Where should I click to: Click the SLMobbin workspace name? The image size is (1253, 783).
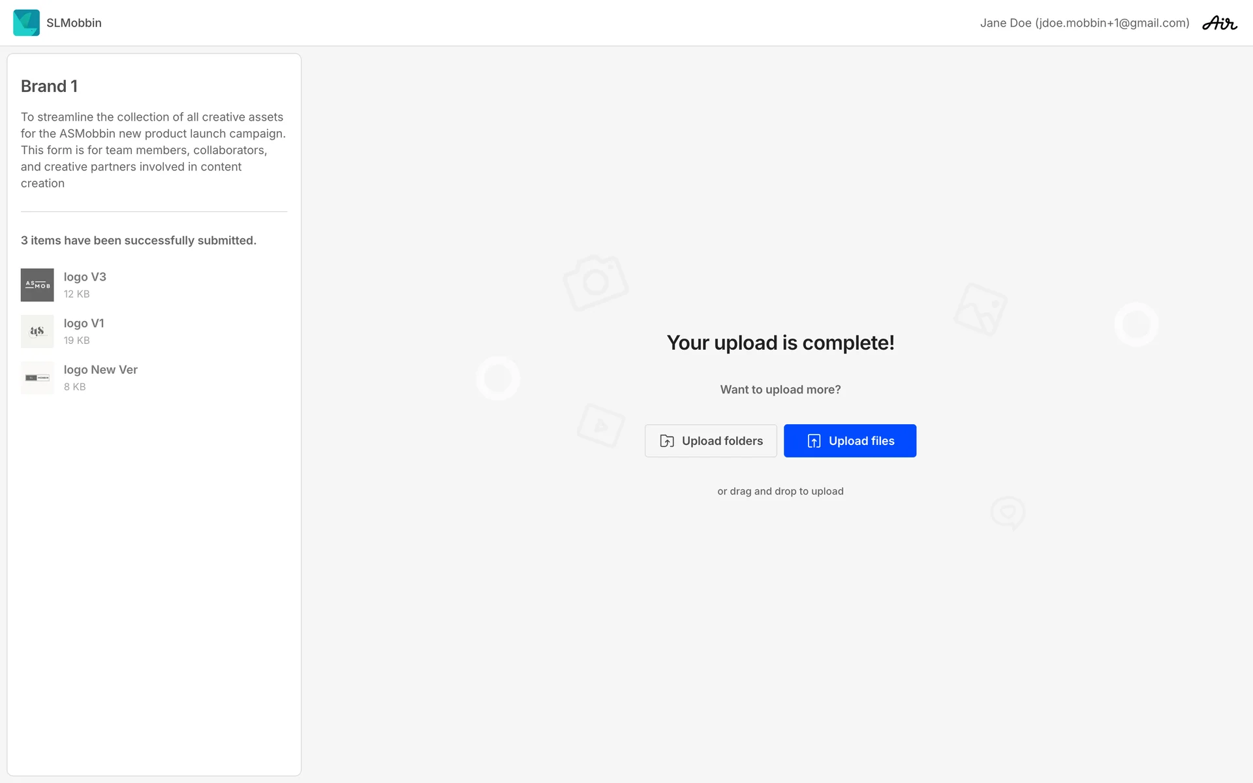click(x=74, y=23)
